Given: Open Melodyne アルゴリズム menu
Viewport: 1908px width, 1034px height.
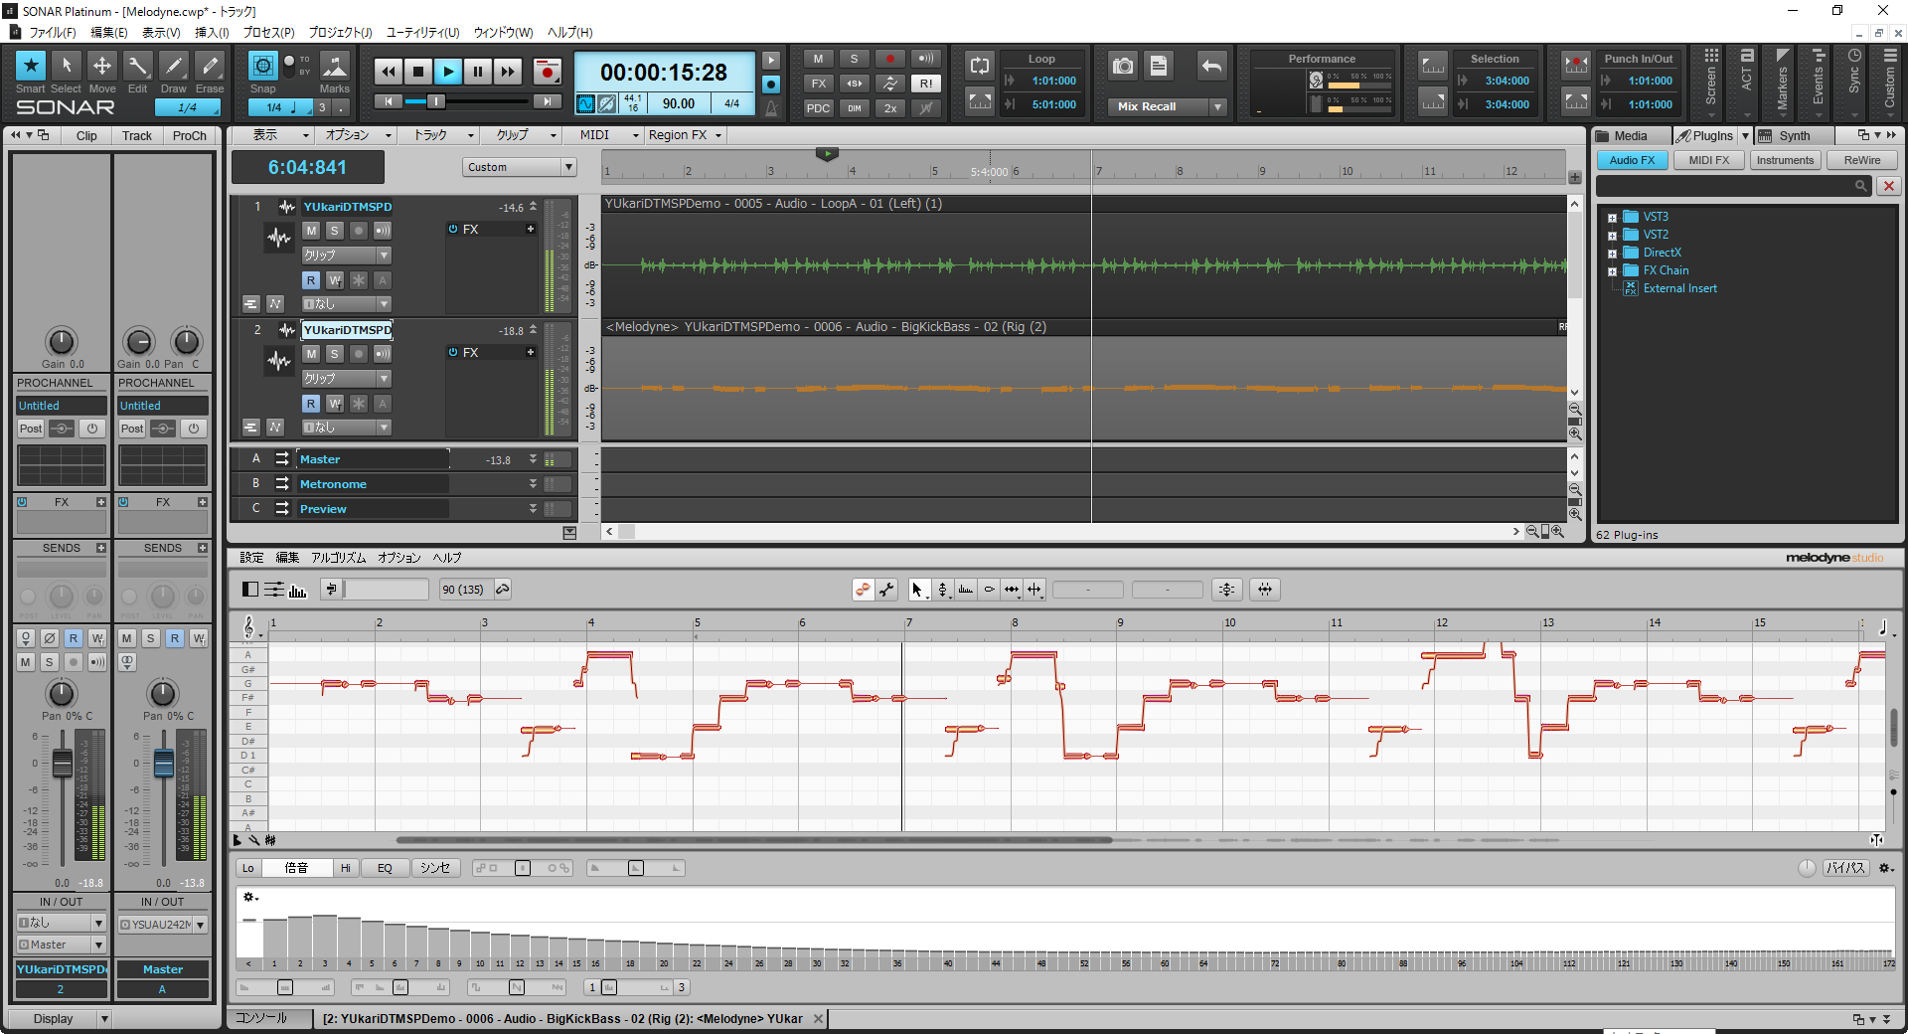Looking at the screenshot, I should point(338,558).
